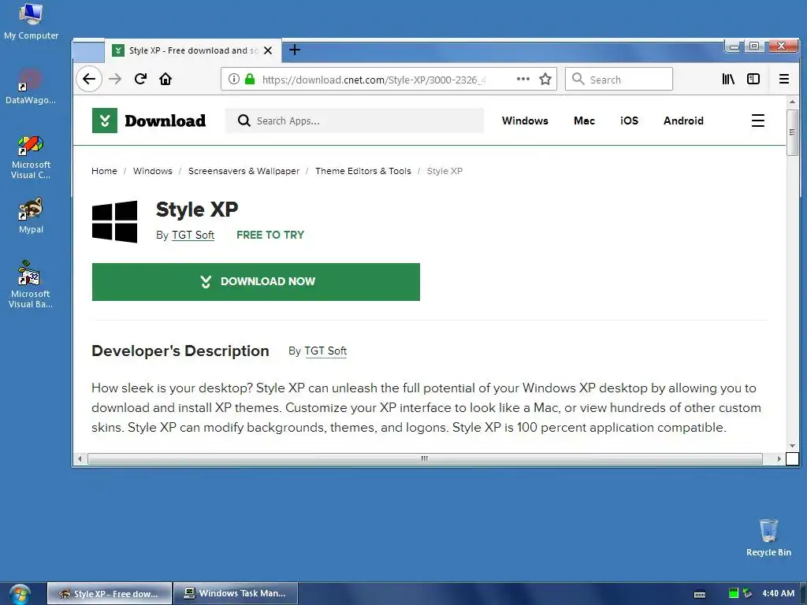
Task: Select the Style XP browser tab
Action: point(193,50)
